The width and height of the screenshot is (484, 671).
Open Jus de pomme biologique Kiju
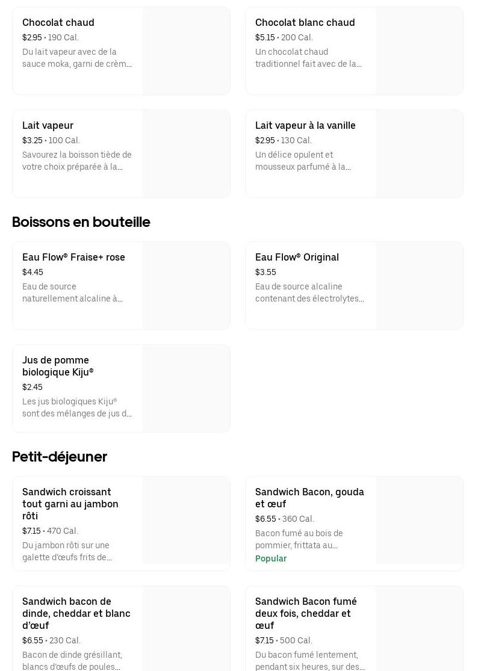(58, 366)
